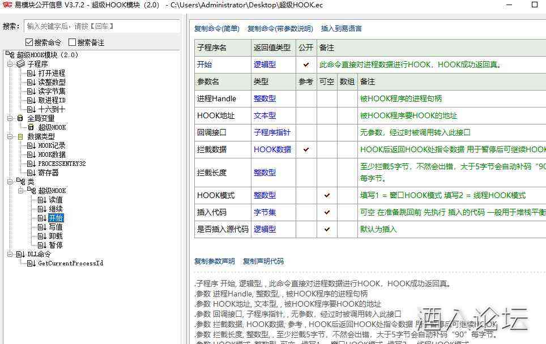546x344 pixels.
Task: Click the 数据类型 node icon
Action: 20,136
